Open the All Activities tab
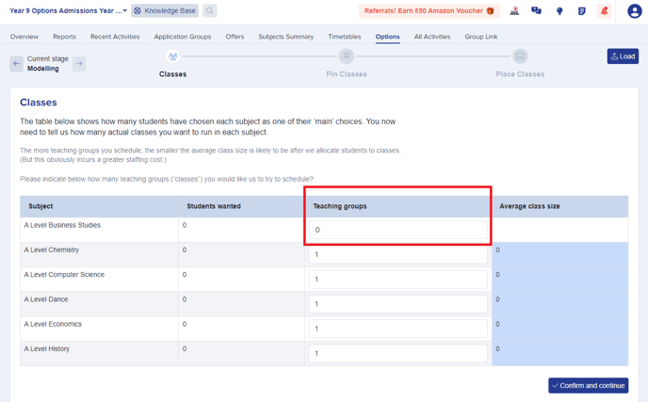648x402 pixels. click(432, 37)
